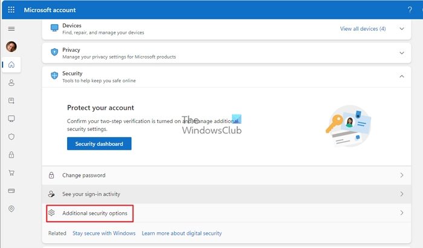The image size is (423, 248).
Task: Open the location pin icon in sidebar
Action: 11,209
